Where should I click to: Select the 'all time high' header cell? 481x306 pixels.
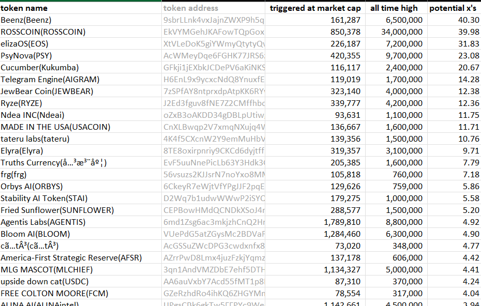(396, 8)
